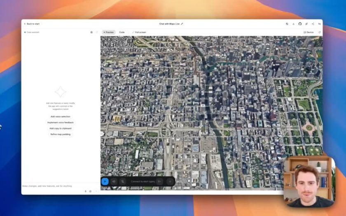Click the share icon in header

pos(313,24)
